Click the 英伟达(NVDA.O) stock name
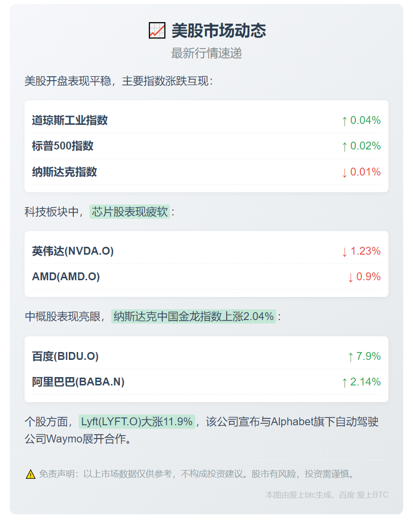The height and width of the screenshot is (530, 413). [x=73, y=251]
